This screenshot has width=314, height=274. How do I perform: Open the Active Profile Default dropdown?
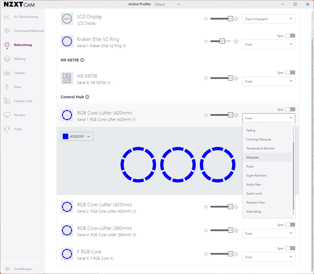pyautogui.click(x=167, y=4)
